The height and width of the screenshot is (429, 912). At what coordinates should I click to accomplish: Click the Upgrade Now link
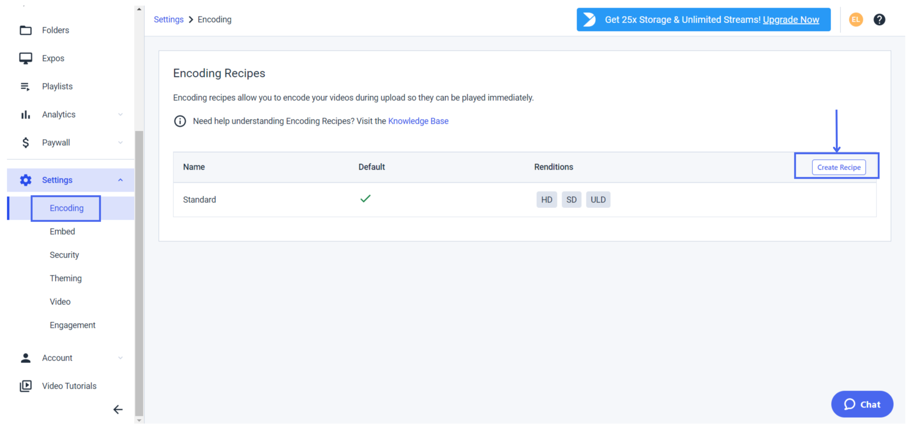click(791, 20)
